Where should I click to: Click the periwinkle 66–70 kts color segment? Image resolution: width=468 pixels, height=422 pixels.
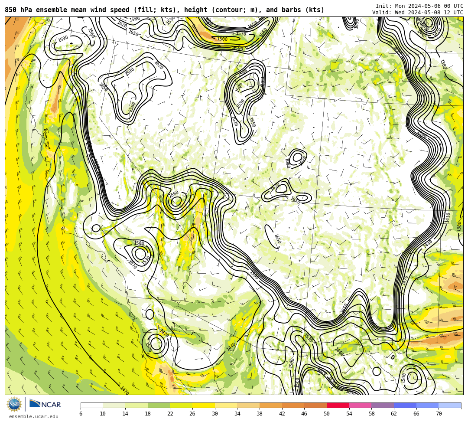click(x=427, y=405)
